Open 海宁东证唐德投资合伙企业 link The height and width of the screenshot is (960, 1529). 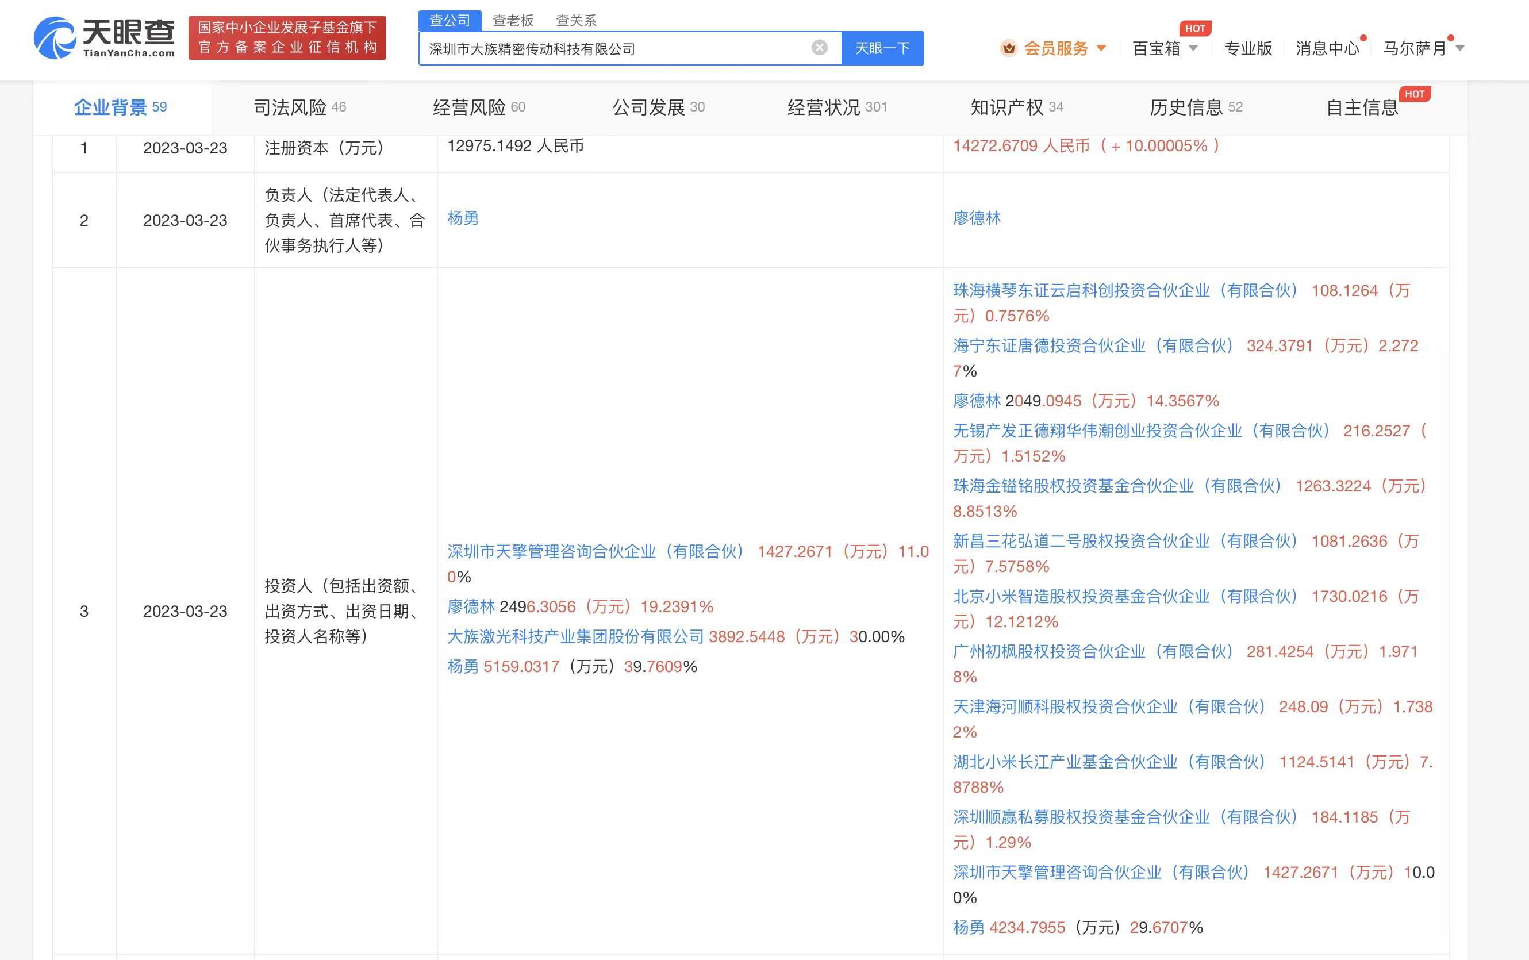1093,346
